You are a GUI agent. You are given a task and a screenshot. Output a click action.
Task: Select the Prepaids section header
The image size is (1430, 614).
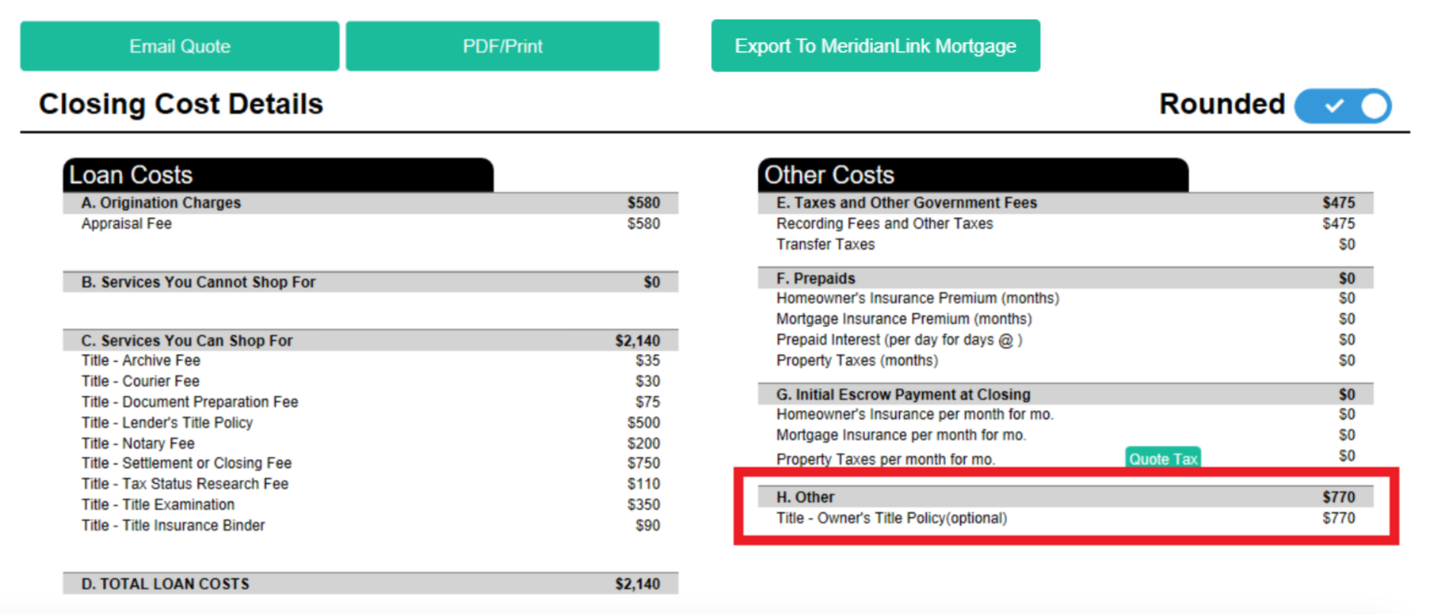pos(1065,278)
